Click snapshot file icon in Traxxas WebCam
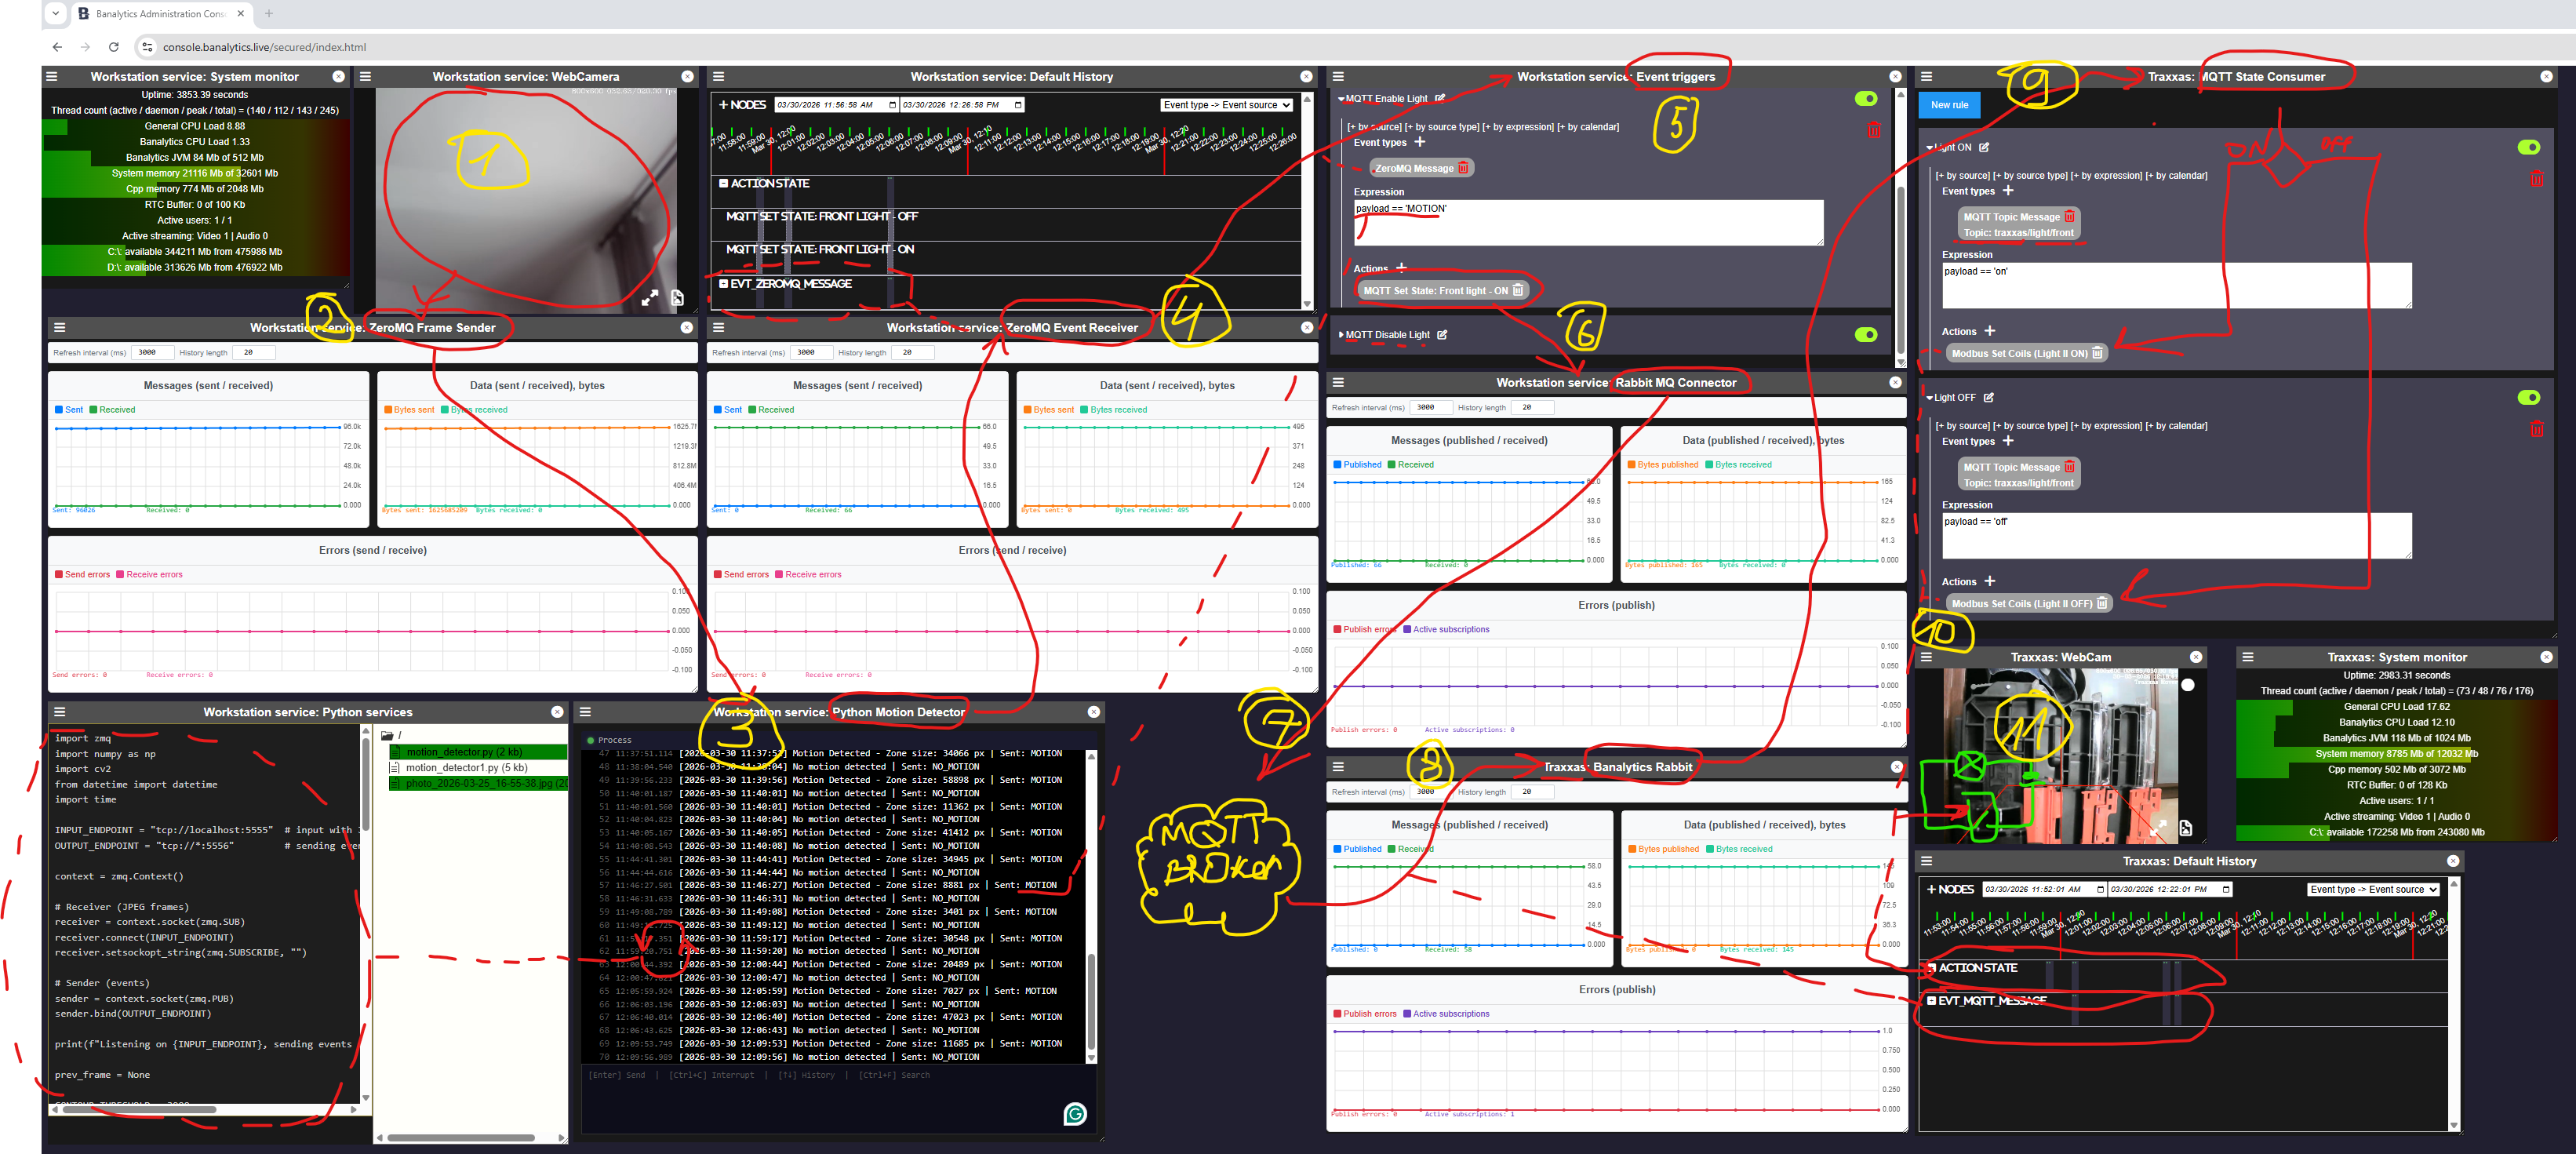2576x1154 pixels. pos(2186,828)
